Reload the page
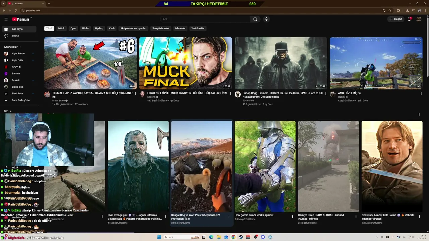Screen dimensions: 429x241 pos(15,11)
